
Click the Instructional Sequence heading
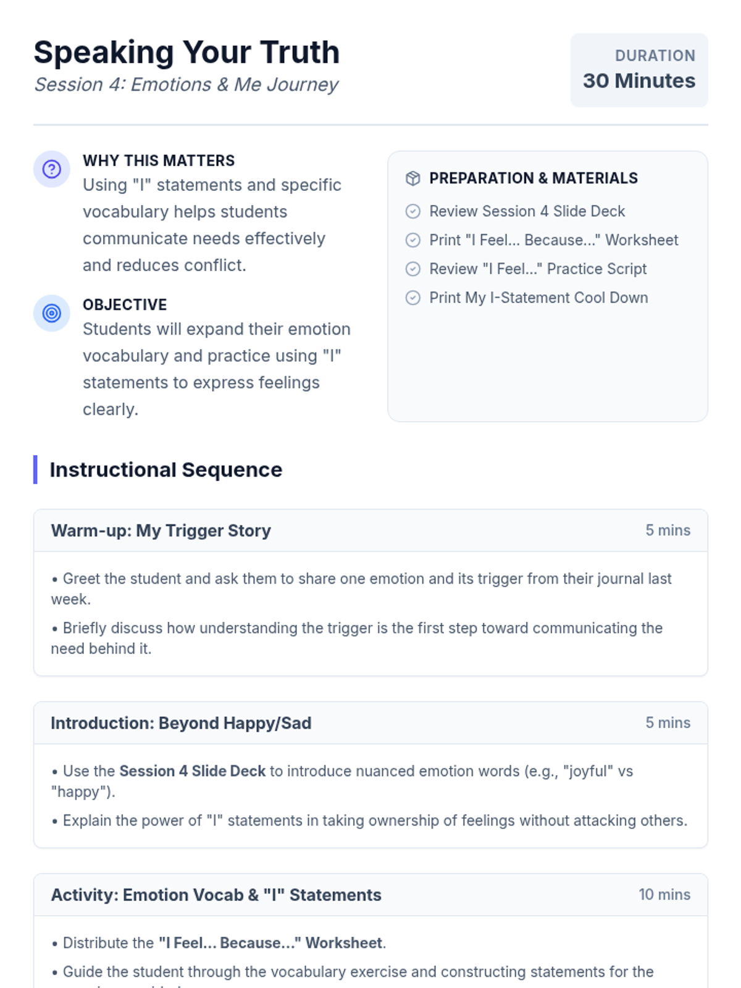165,470
